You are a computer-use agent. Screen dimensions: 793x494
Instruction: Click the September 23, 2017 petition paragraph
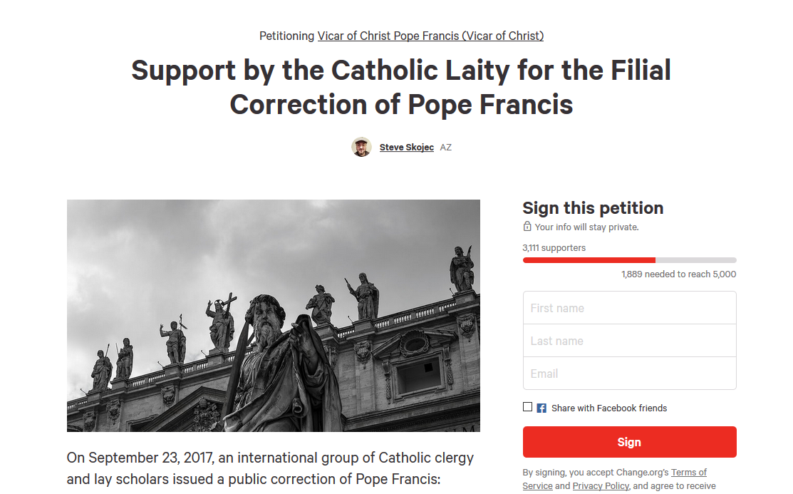(270, 468)
